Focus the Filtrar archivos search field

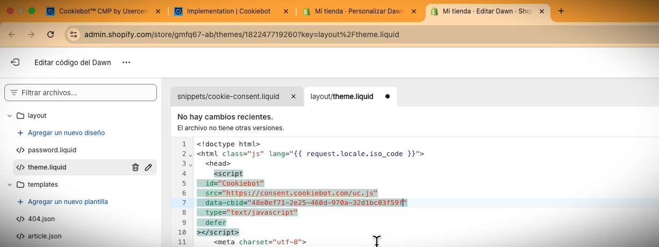pos(81,93)
